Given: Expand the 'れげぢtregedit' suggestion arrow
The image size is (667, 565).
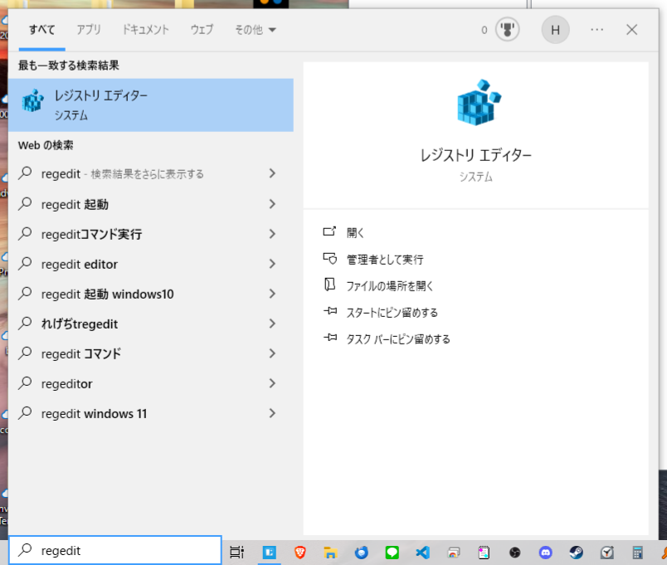Looking at the screenshot, I should click(272, 324).
